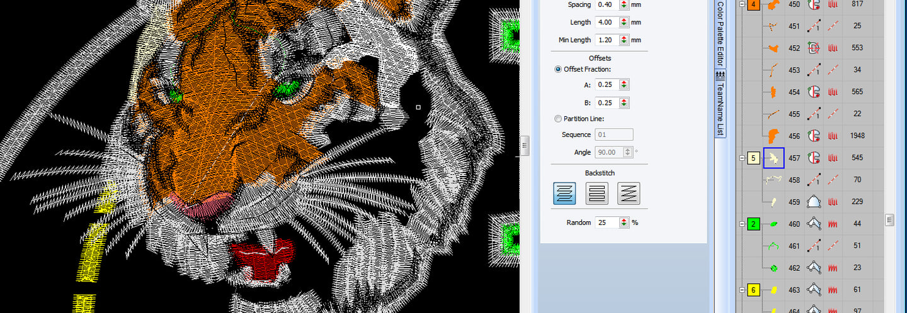Click the input shape icon for object 460
Image resolution: width=907 pixels, height=313 pixels.
[814, 224]
